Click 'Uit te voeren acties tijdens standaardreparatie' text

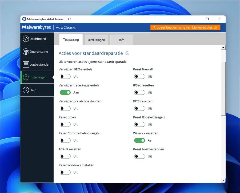coord(93,62)
